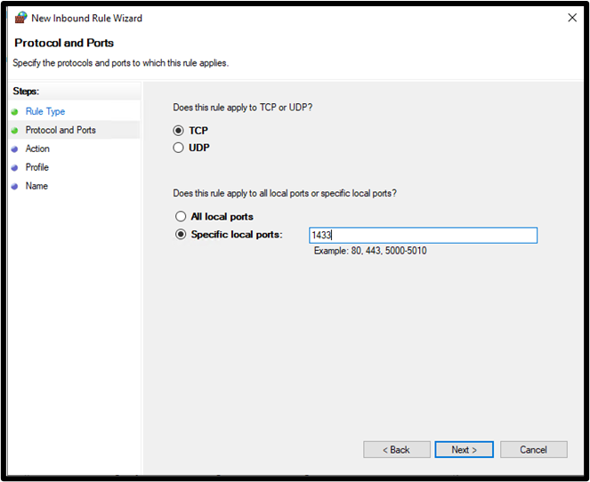The height and width of the screenshot is (482, 590).
Task: Click the green bullet beside Rule Type
Action: (14, 112)
